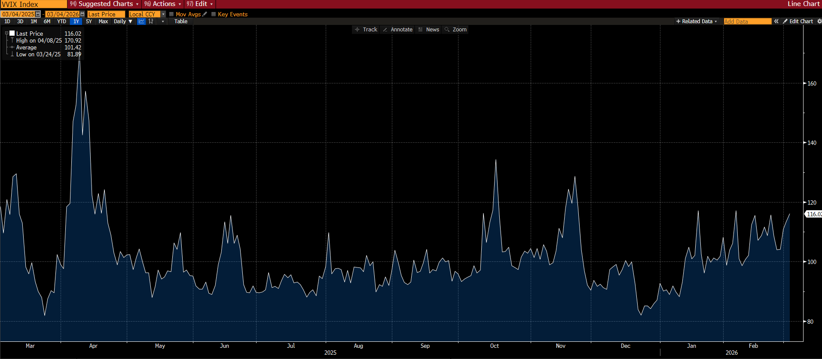
Task: Edit moving averages with pencil icon
Action: tap(205, 14)
